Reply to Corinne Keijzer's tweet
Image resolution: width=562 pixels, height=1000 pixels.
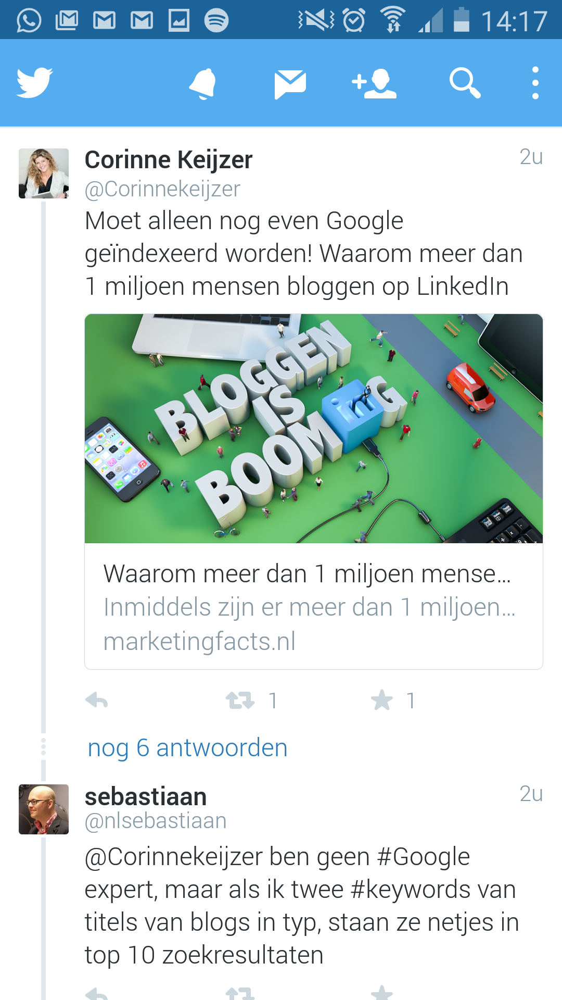coord(97,701)
